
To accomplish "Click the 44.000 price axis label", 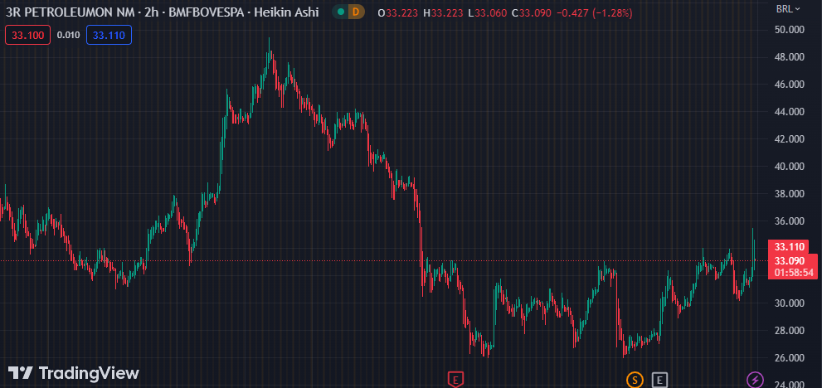I will click(790, 112).
